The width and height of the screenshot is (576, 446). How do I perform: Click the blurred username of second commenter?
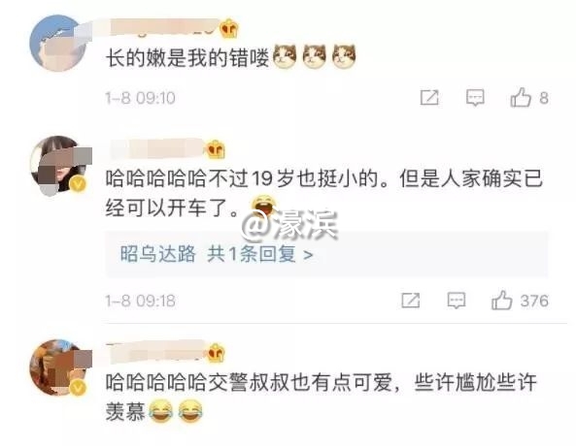(158, 148)
